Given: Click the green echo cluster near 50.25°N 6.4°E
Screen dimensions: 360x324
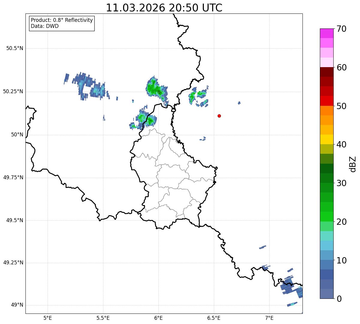Looking at the screenshot, I should point(198,96).
